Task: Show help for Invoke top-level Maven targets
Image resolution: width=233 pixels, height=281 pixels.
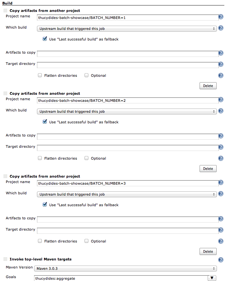Action: [220, 260]
